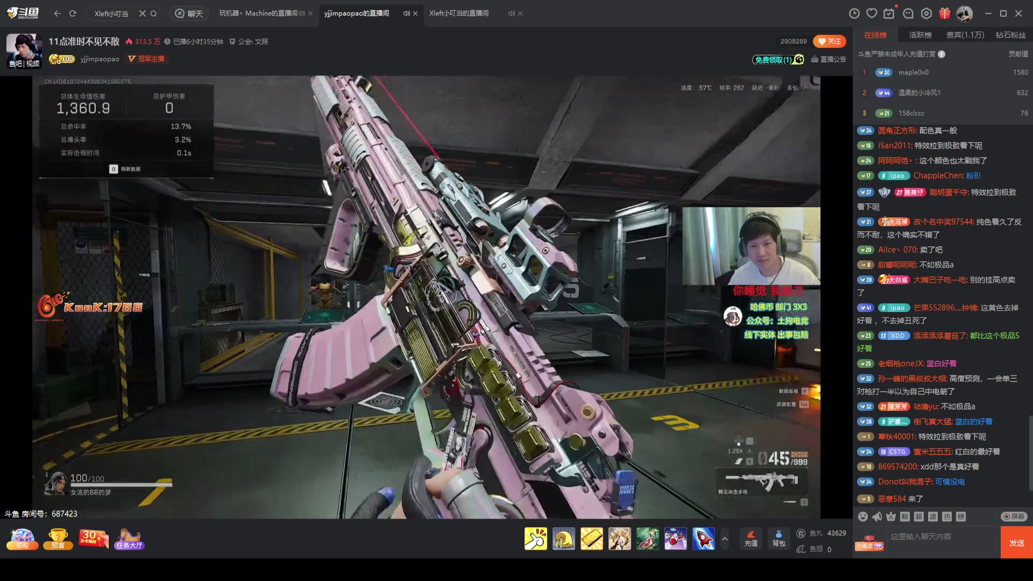Open the user profile avatar
1033x581 pixels.
click(964, 13)
